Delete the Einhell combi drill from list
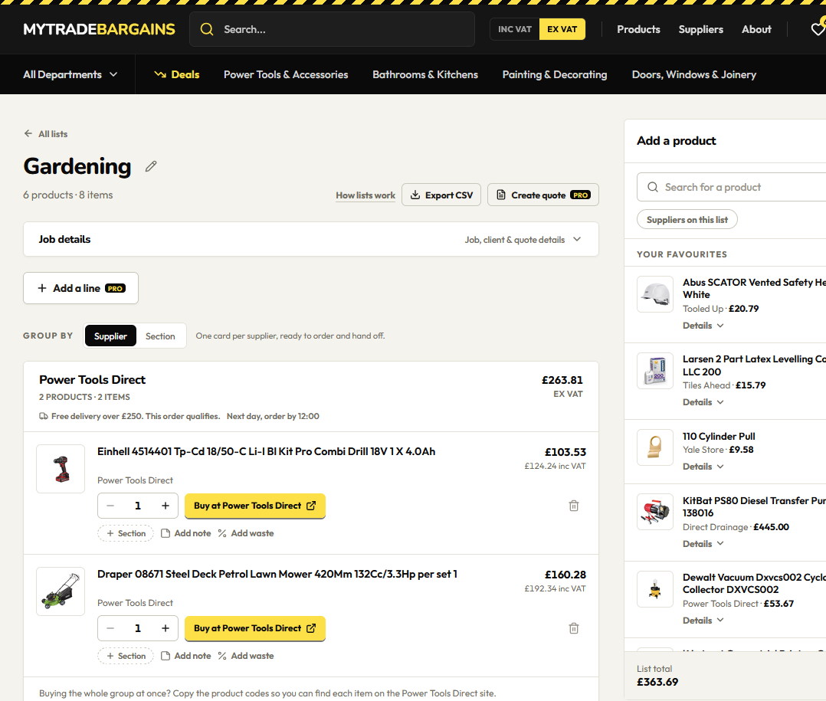826x701 pixels. [574, 506]
